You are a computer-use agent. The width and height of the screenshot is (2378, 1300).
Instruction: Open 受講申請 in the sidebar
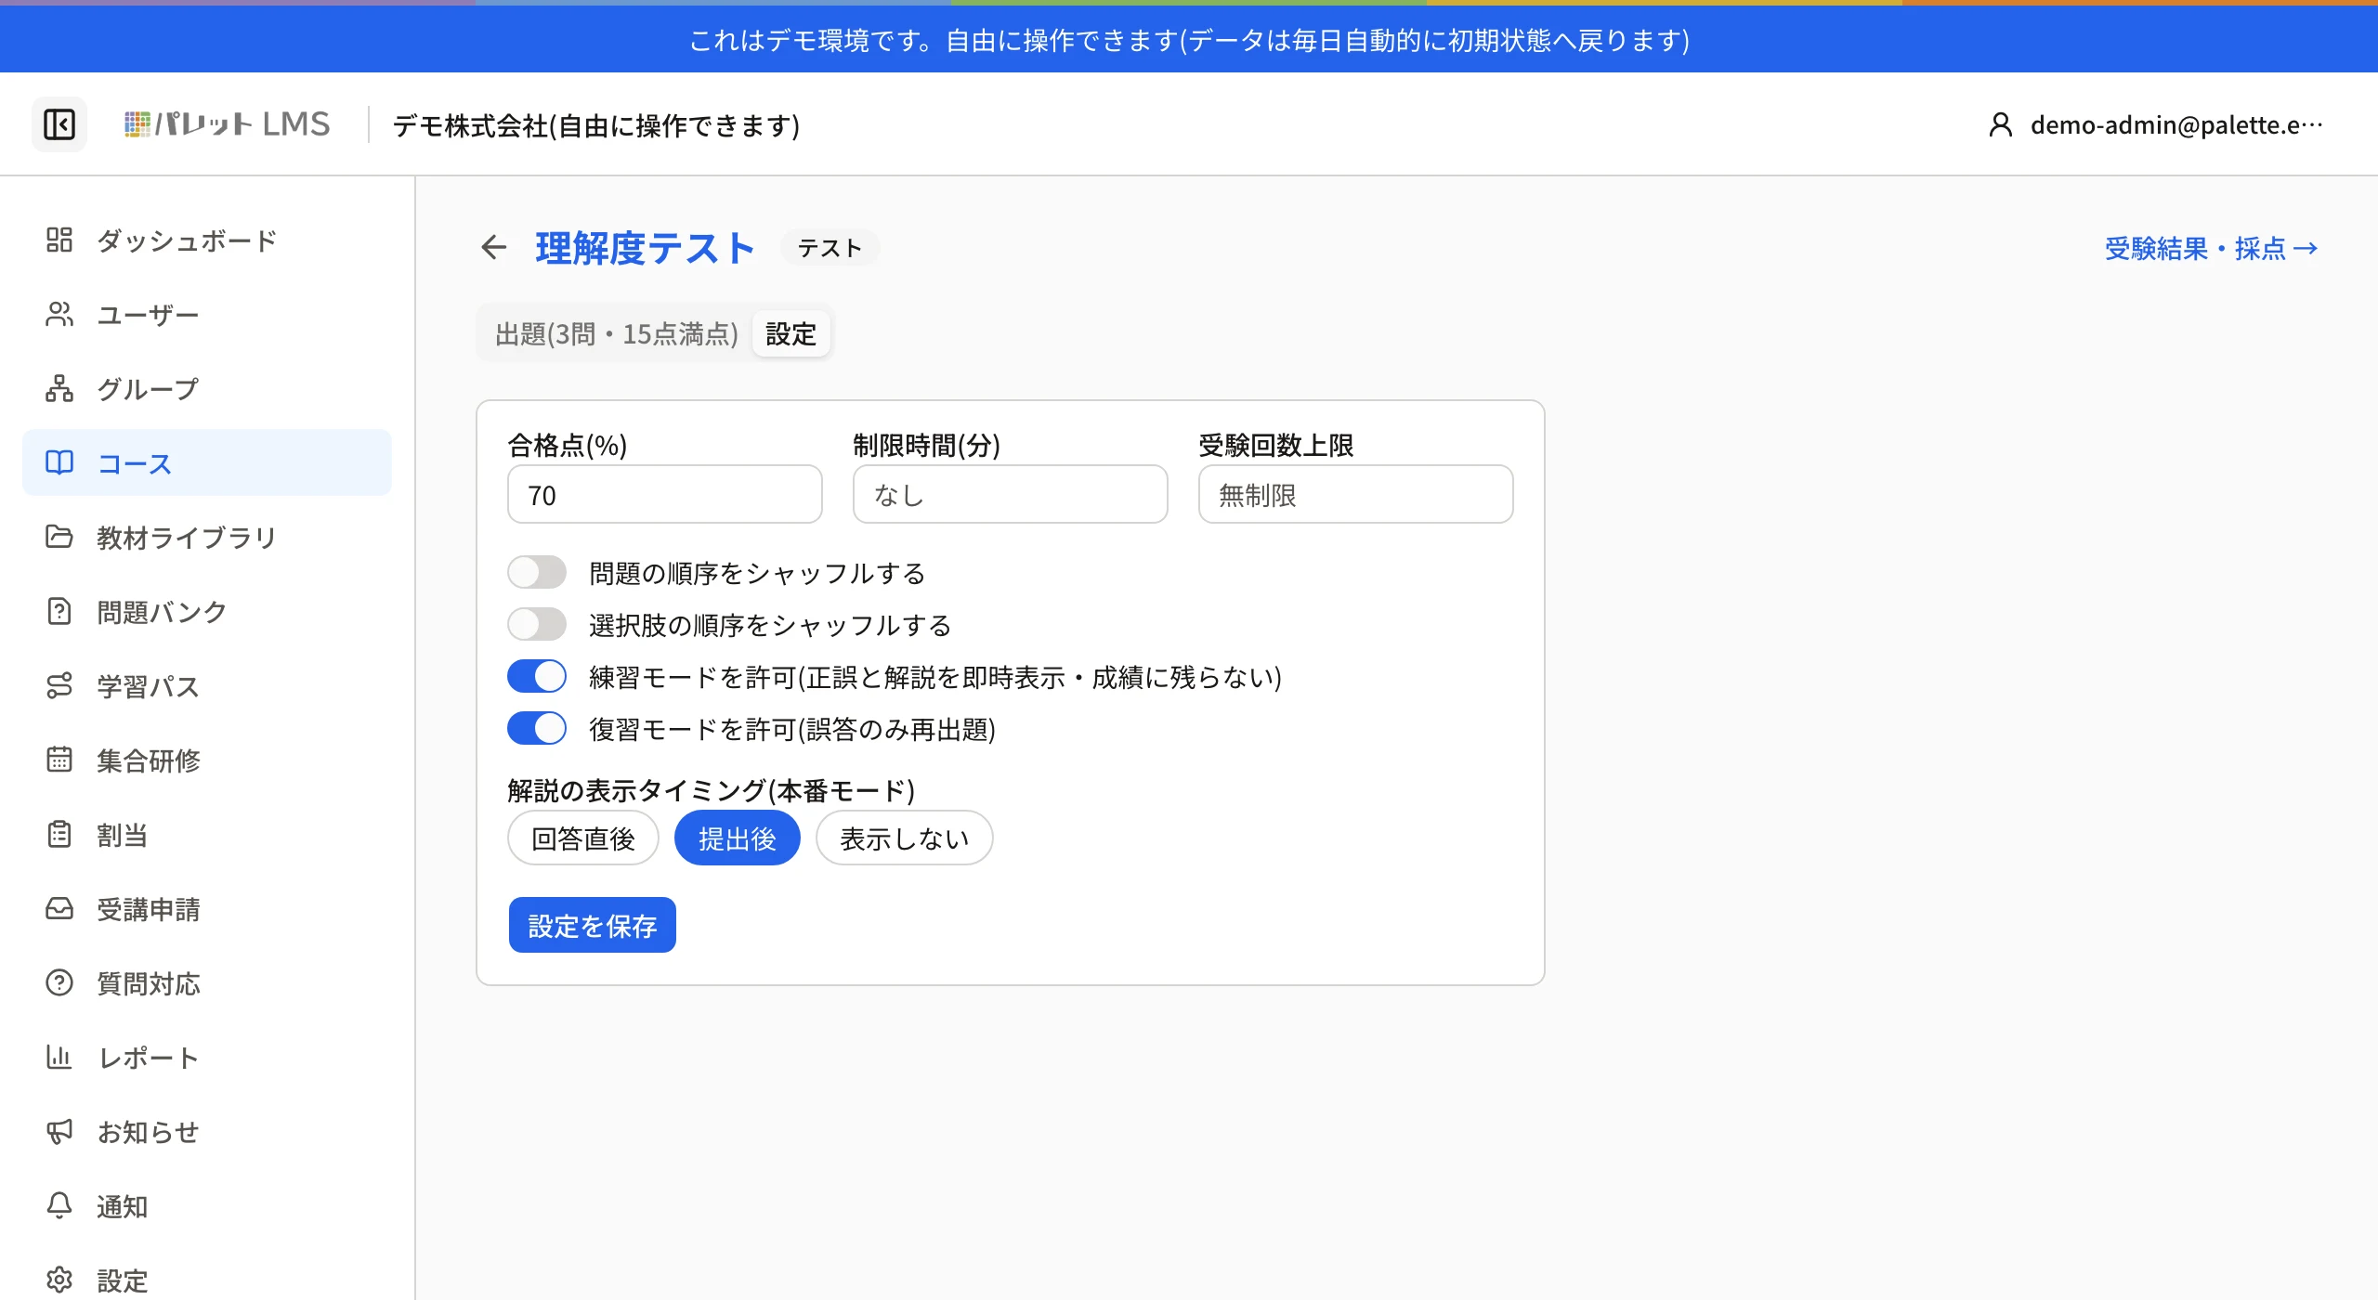click(207, 908)
